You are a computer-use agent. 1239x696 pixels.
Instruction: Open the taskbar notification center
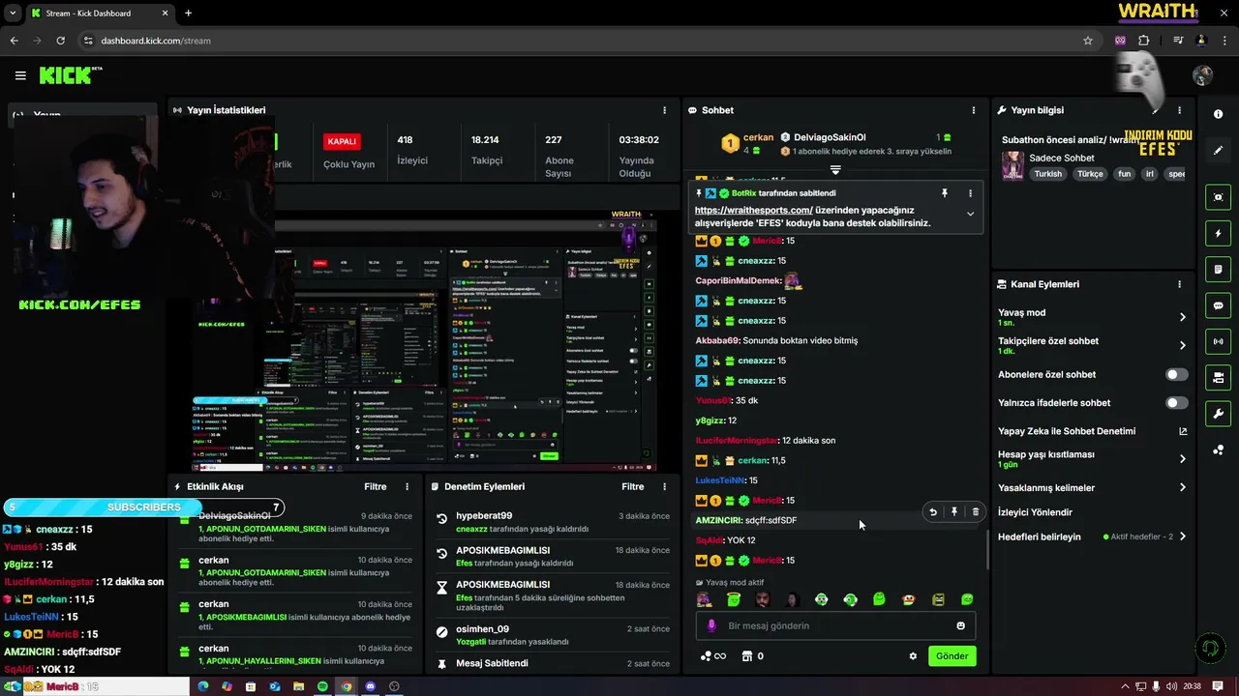(1217, 686)
